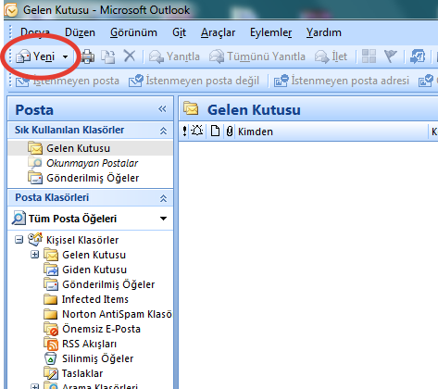Click the Follow-up flag icon
Screen dimensions: 438x389
point(391,56)
